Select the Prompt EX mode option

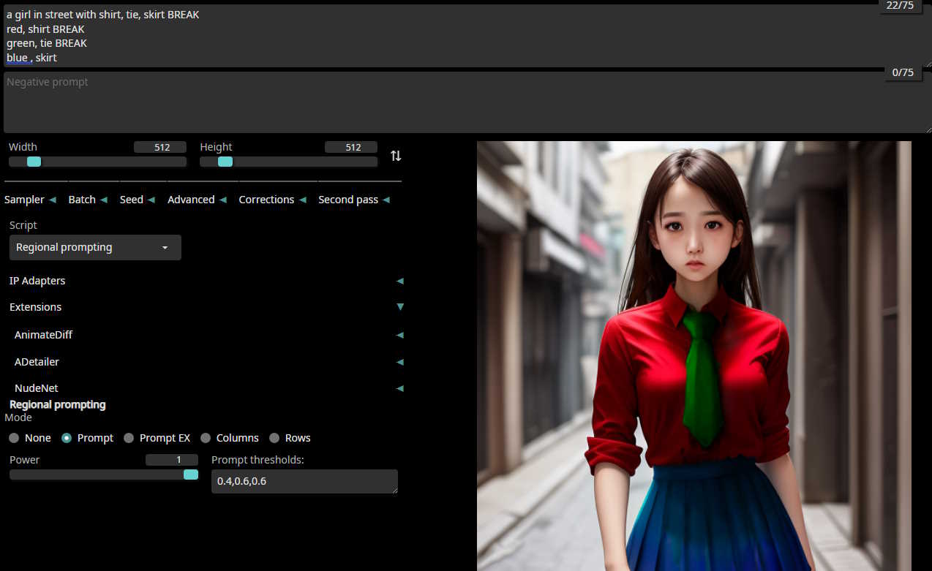tap(129, 438)
